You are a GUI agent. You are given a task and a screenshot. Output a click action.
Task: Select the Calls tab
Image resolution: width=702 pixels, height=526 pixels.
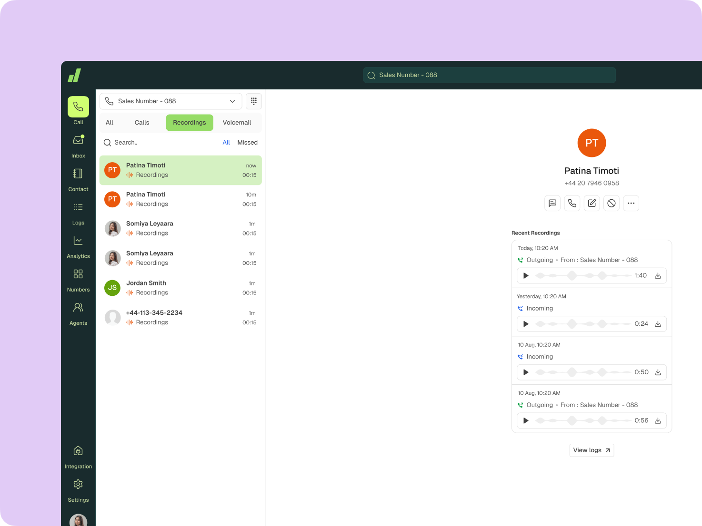[x=141, y=122]
